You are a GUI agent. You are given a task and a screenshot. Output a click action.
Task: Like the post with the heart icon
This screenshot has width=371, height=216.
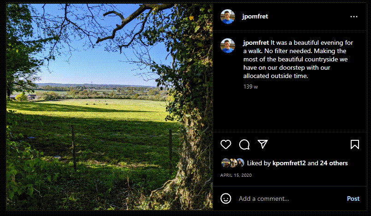point(226,144)
